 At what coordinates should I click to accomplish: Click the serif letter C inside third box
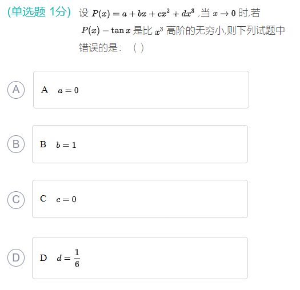(x=43, y=199)
